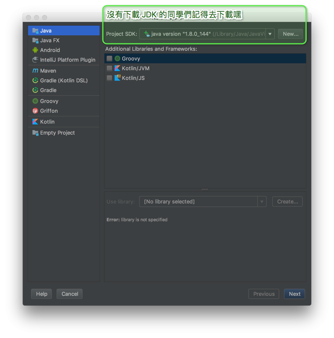Click the JDK icon in Project SDK field
The height and width of the screenshot is (338, 334).
pos(147,34)
